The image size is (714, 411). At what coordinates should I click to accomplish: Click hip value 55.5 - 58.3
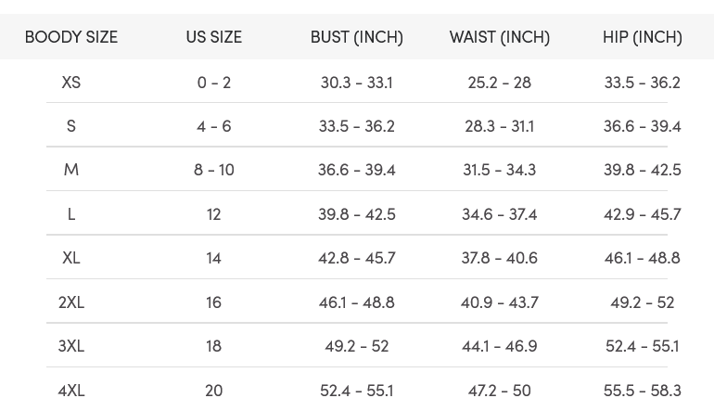click(x=643, y=391)
